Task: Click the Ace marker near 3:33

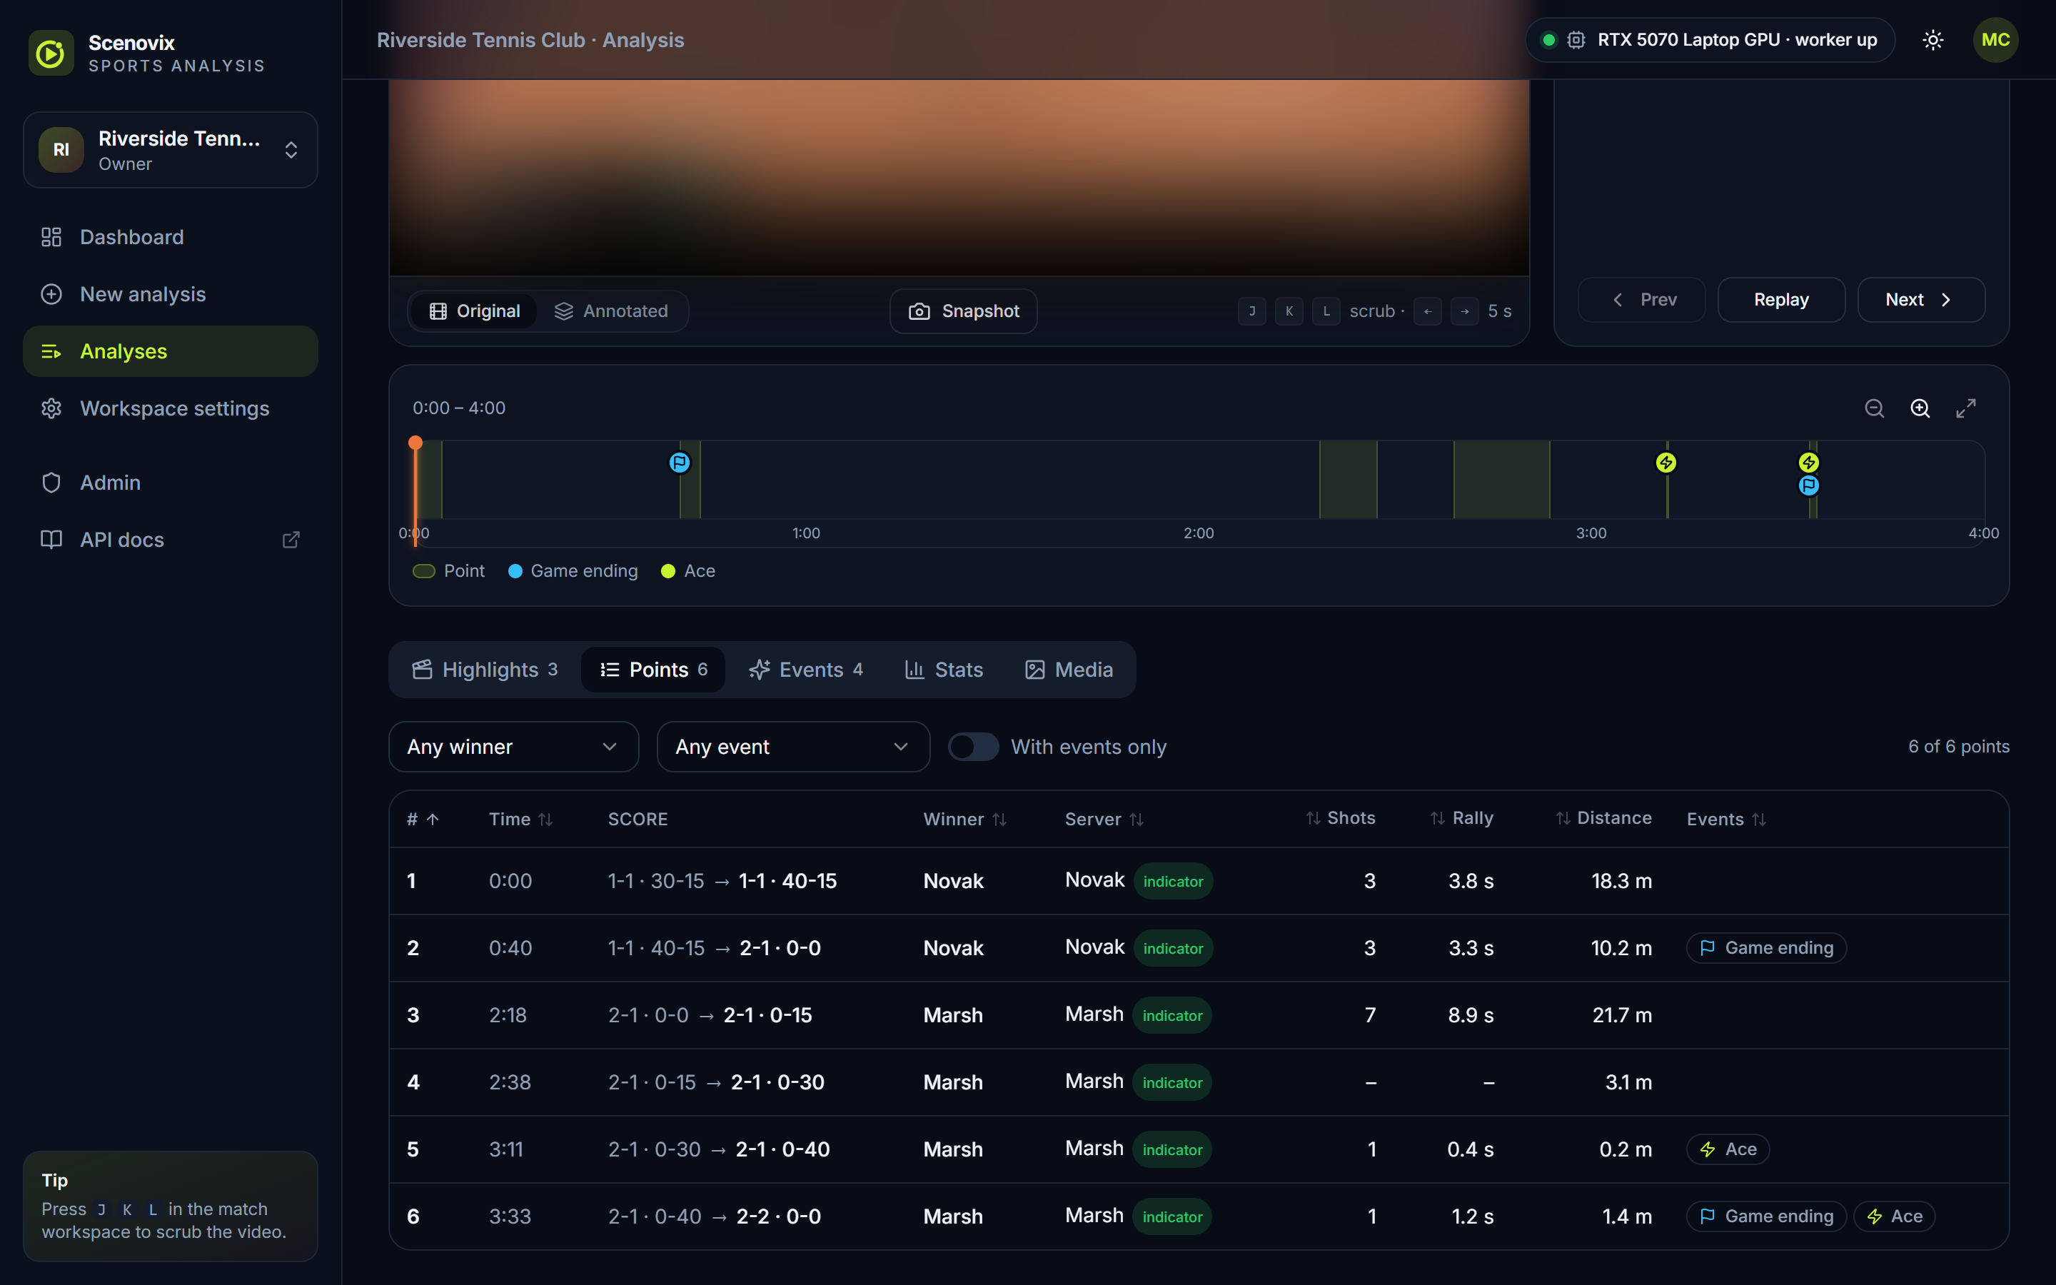Action: (1809, 463)
